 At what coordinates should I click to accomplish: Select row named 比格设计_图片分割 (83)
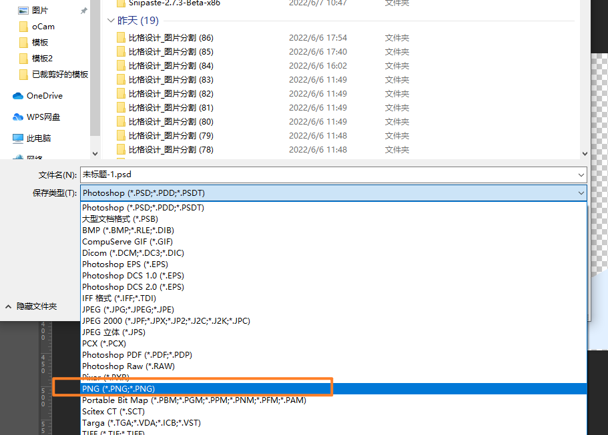point(263,80)
